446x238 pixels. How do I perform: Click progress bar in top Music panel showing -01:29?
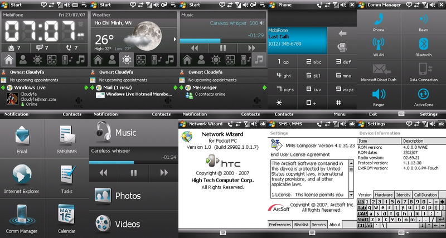[x=223, y=41]
